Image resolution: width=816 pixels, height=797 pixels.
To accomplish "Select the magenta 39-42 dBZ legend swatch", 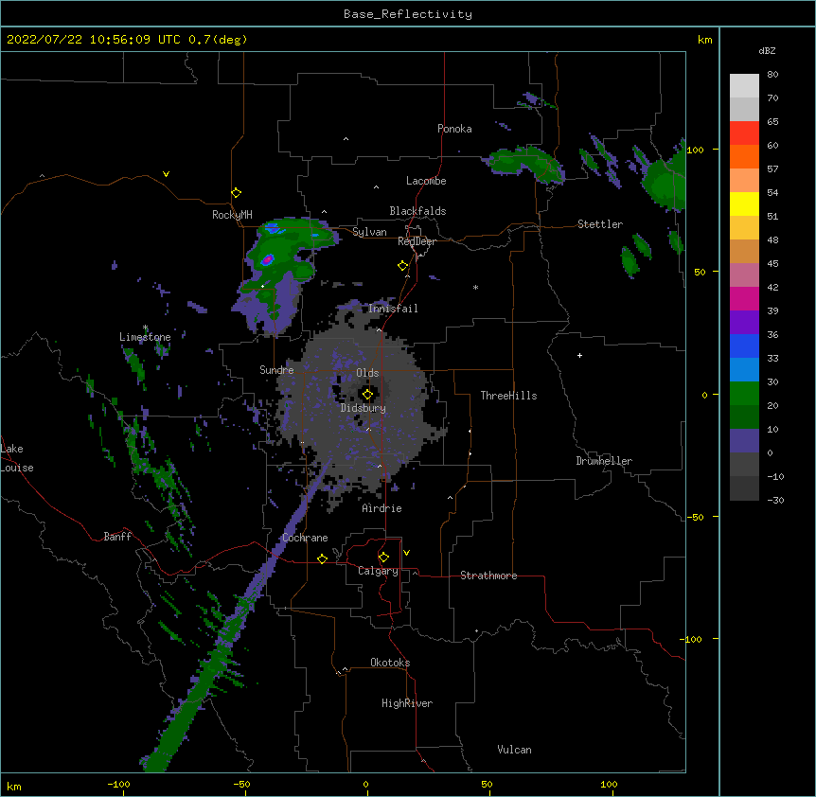I will 744,298.
